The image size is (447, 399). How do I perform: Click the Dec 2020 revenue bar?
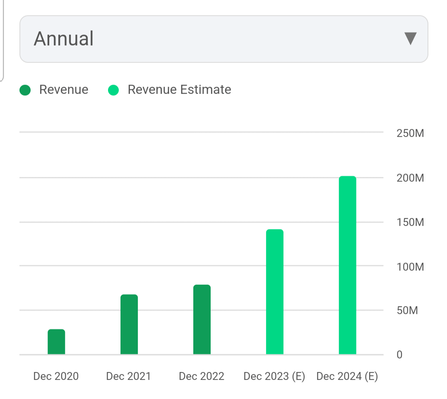point(56,341)
